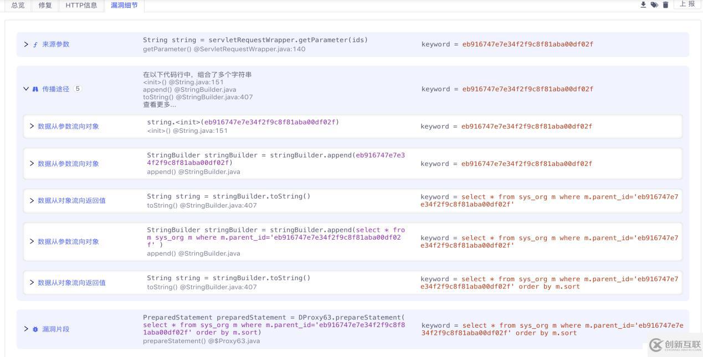This screenshot has width=703, height=357.
Task: Click getParameter() @ServletRequestWrapper.java:140 text
Action: (x=224, y=49)
